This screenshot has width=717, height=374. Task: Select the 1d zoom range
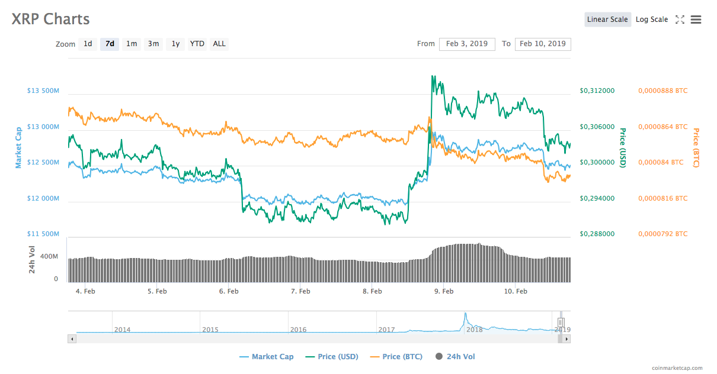click(x=87, y=44)
